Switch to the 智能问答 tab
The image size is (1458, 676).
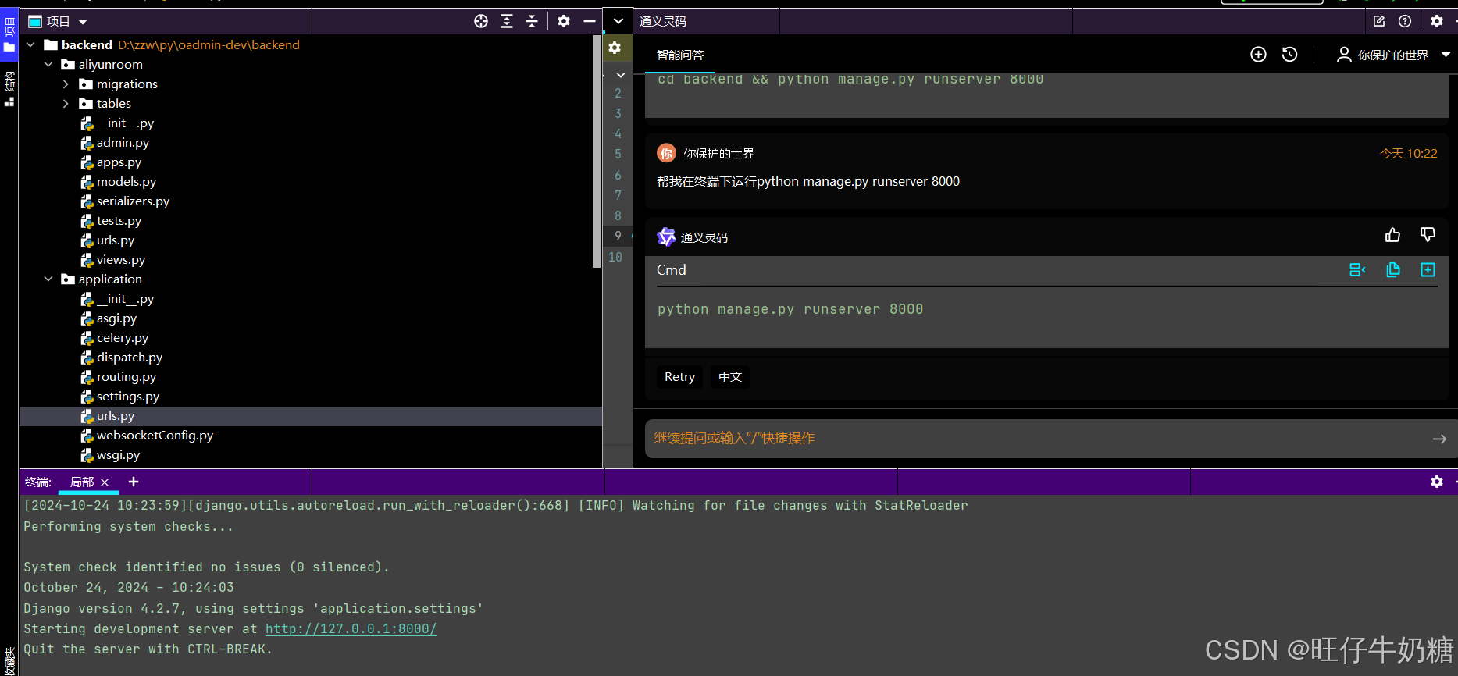click(x=680, y=55)
